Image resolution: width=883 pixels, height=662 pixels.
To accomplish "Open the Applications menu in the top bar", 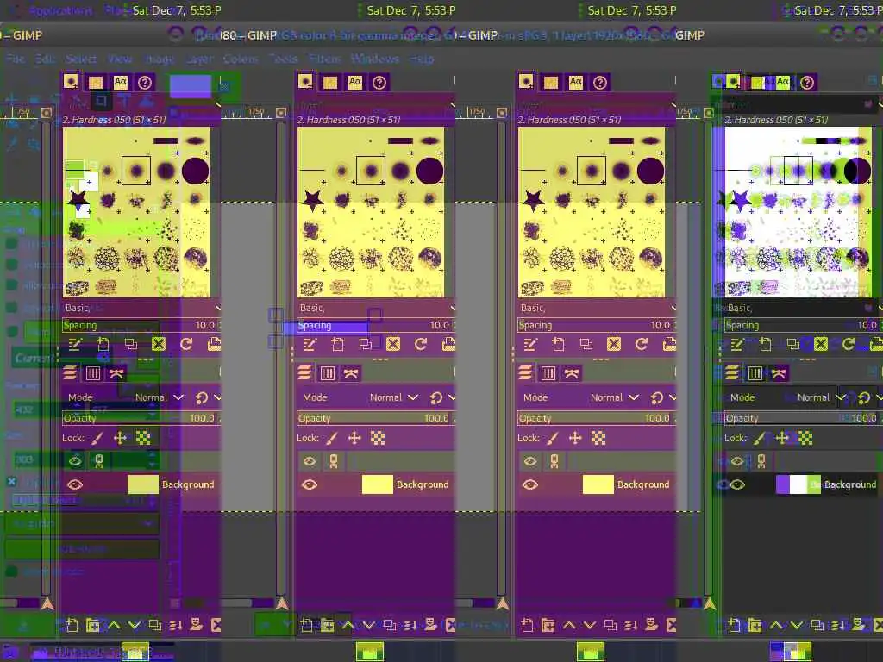I will click(61, 10).
